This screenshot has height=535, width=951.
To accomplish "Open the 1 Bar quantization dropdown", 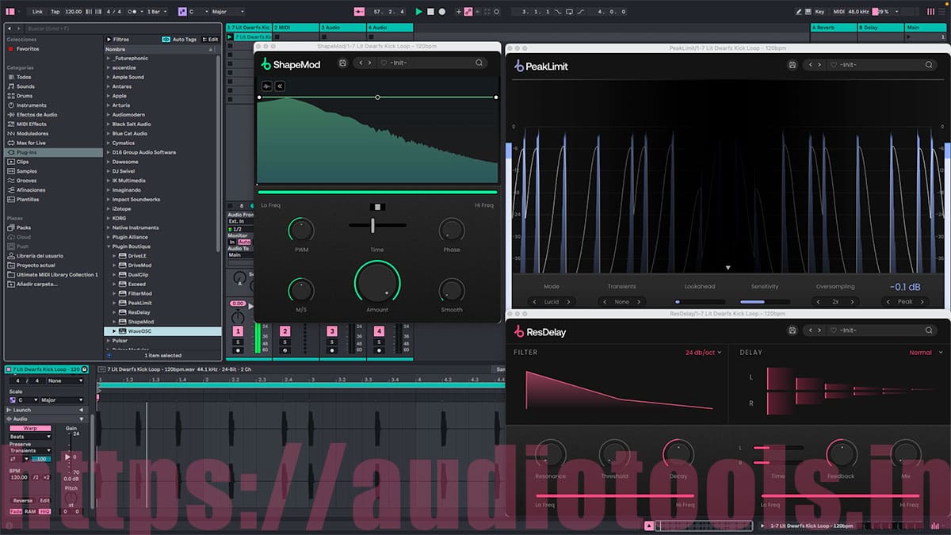I will 158,12.
